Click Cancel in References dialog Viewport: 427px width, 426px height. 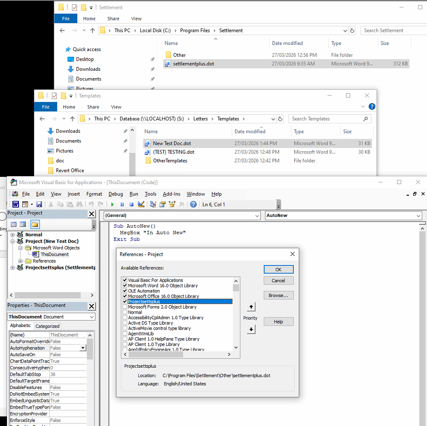278,281
